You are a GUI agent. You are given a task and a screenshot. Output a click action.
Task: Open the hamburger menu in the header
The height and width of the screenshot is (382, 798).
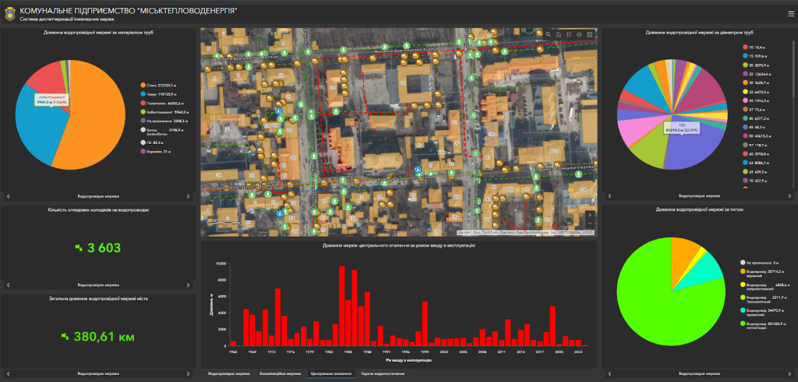(x=789, y=12)
